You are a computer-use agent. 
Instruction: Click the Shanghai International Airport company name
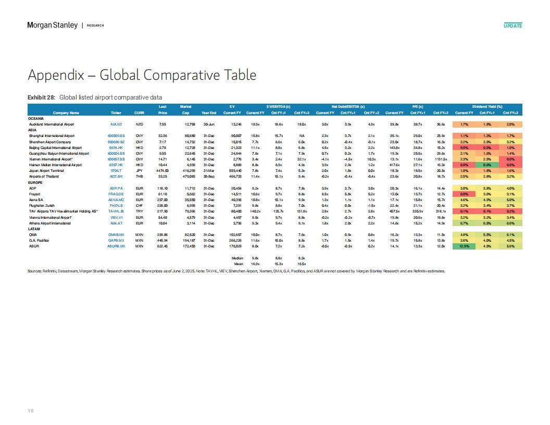tap(52, 136)
